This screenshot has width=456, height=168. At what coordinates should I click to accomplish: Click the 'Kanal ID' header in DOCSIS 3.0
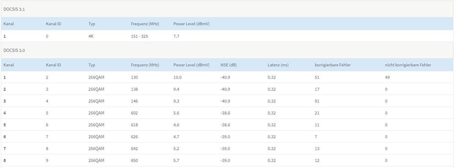tap(53, 65)
